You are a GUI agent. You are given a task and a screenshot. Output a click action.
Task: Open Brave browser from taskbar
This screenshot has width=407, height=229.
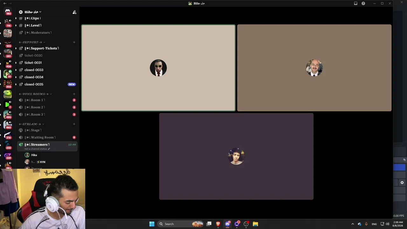tap(218, 224)
